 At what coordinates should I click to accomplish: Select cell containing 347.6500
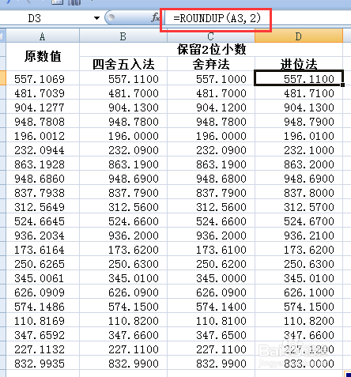pos(211,335)
